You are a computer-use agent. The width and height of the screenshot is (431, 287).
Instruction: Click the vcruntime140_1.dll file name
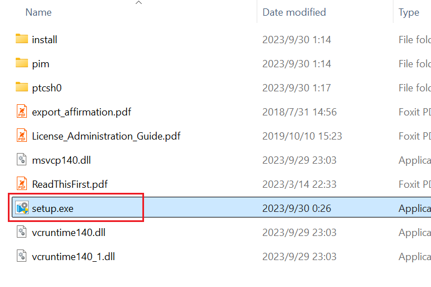click(x=73, y=256)
